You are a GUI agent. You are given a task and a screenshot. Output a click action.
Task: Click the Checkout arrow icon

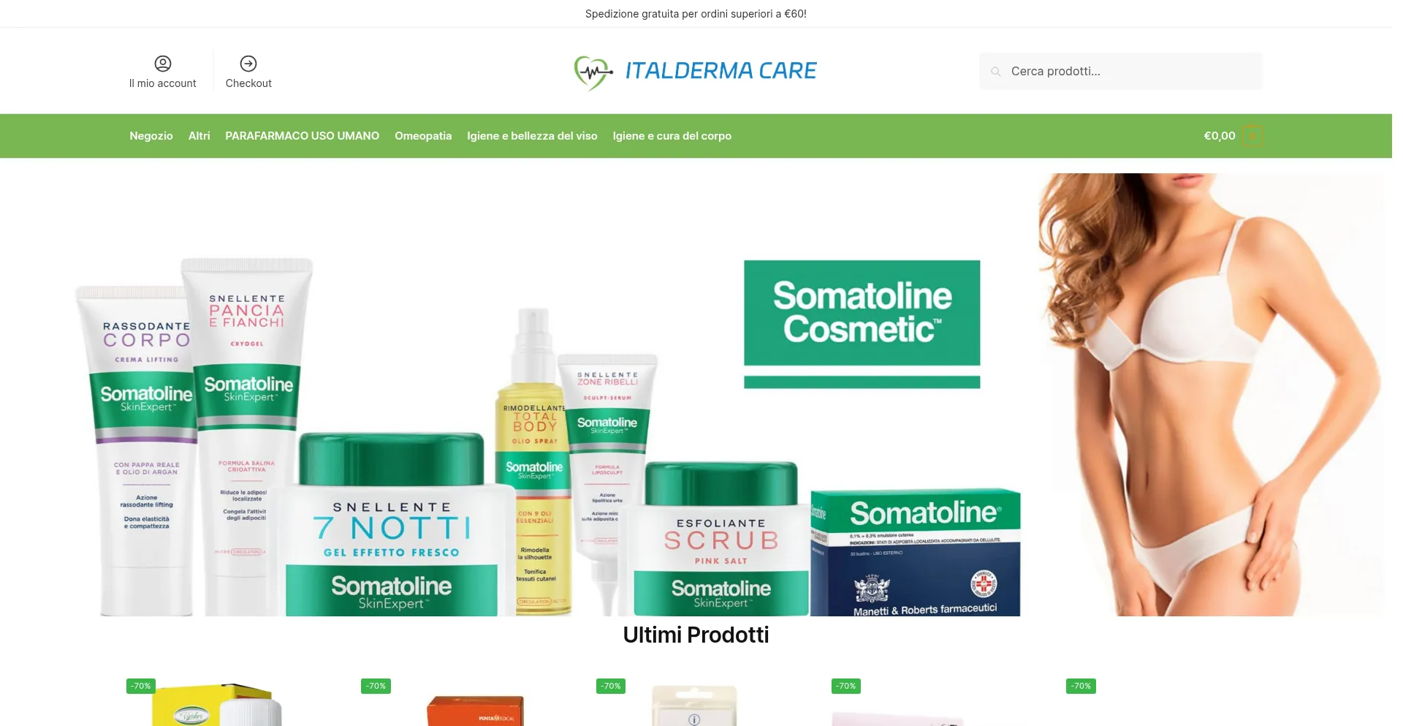coord(248,64)
